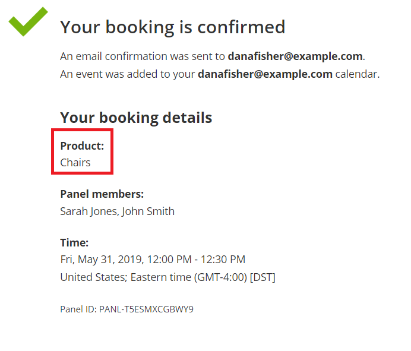Click the email address in the confirmation sentence

click(295, 56)
